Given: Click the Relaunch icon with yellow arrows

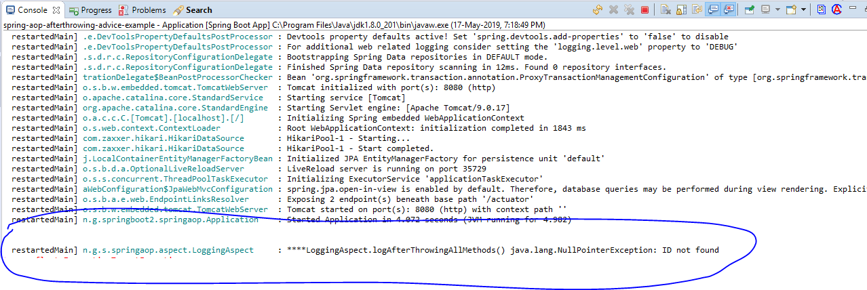Looking at the screenshot, I should [x=597, y=9].
